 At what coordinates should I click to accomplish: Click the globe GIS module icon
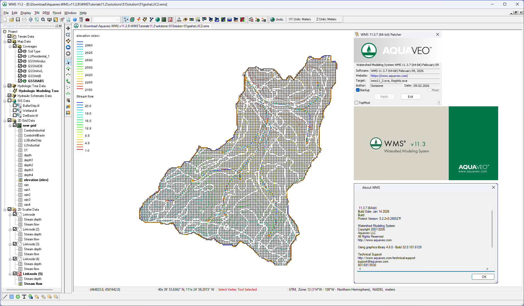click(158, 20)
